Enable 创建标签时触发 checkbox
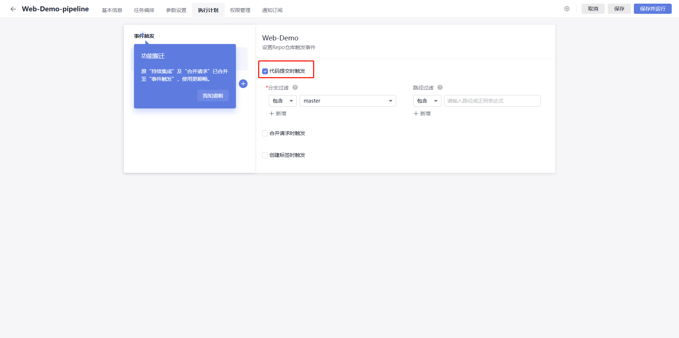Viewport: 679px width, 338px height. 265,155
